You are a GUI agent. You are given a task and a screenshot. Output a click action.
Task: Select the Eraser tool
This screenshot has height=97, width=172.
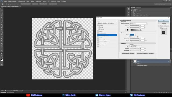pyautogui.click(x=2, y=34)
